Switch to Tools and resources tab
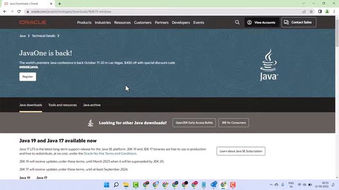The height and width of the screenshot is (190, 339). coord(63,105)
